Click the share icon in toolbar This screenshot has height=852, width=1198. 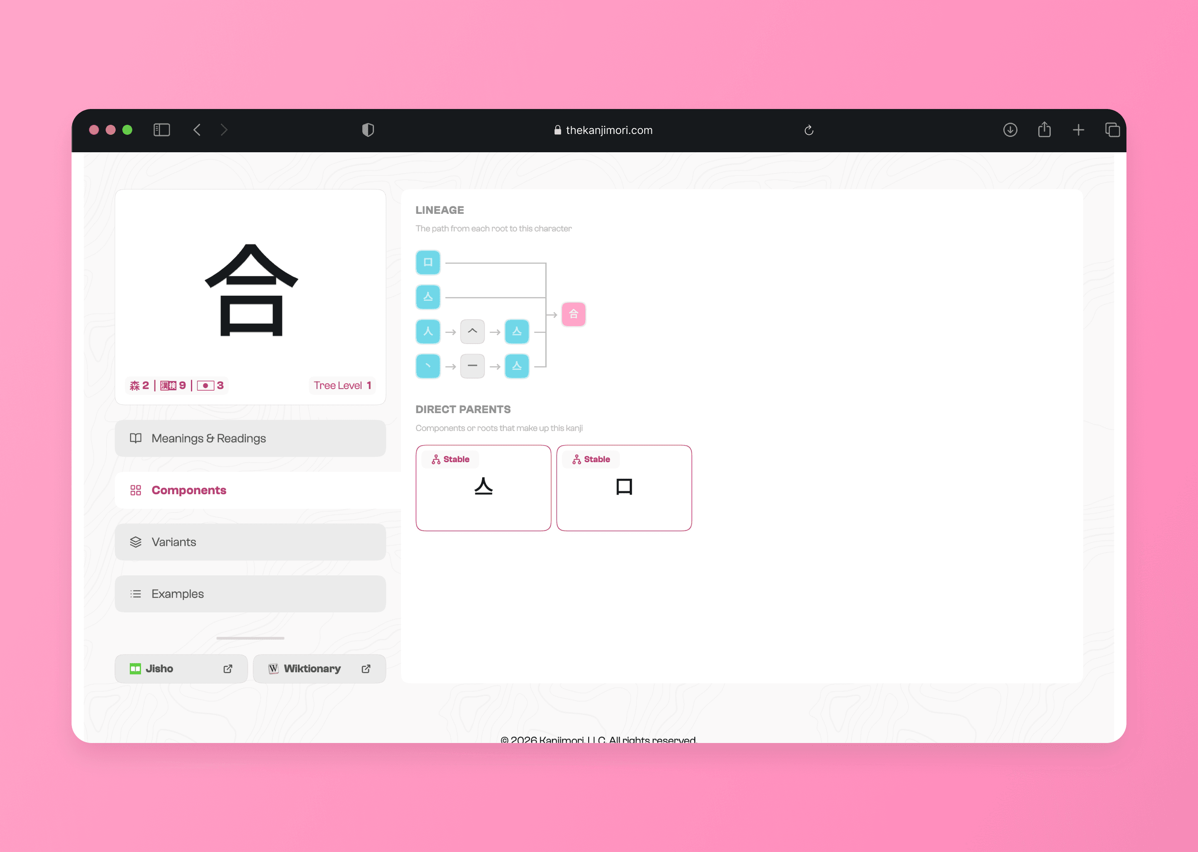coord(1044,130)
